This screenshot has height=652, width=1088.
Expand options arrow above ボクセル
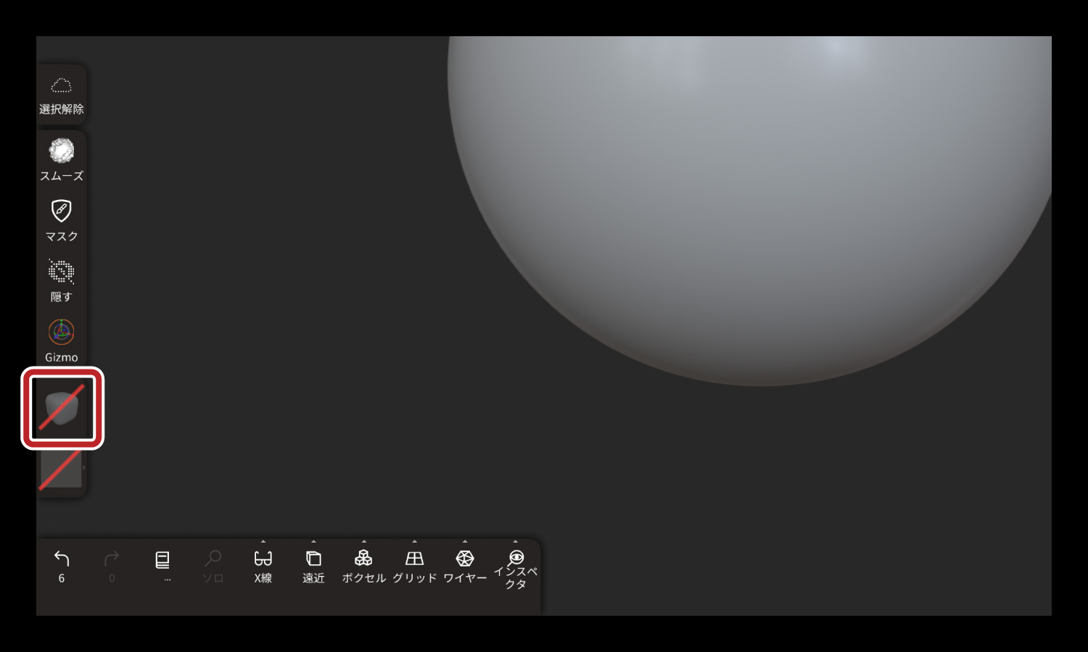364,542
